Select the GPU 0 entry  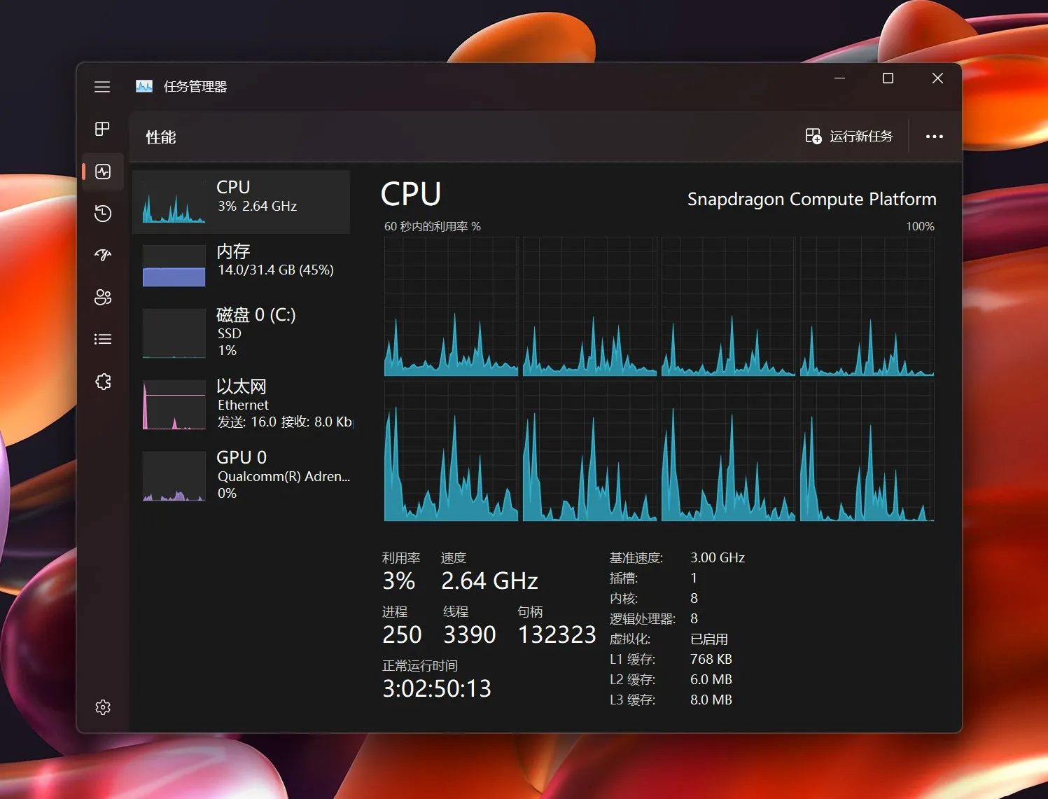pyautogui.click(x=242, y=475)
